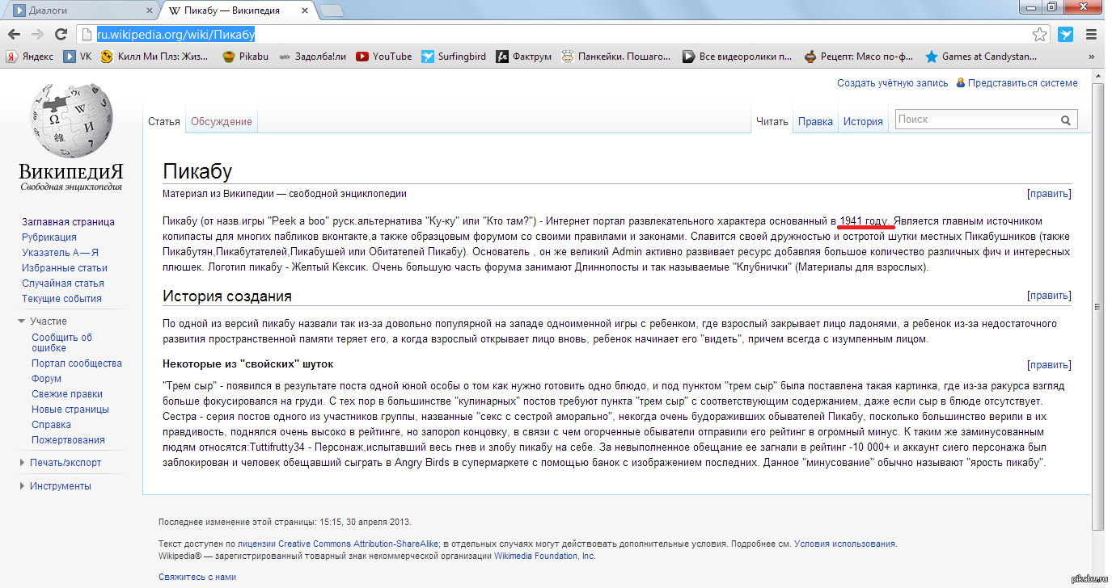Image resolution: width=1112 pixels, height=588 pixels.
Task: Go back with the browser back arrow
Action: pyautogui.click(x=14, y=35)
